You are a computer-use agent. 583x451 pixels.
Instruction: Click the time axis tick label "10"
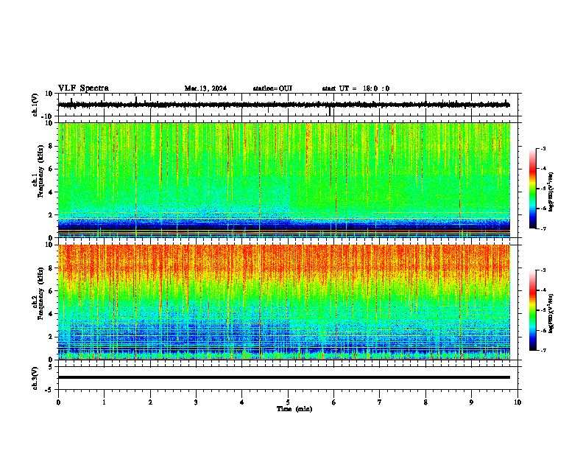(x=517, y=402)
